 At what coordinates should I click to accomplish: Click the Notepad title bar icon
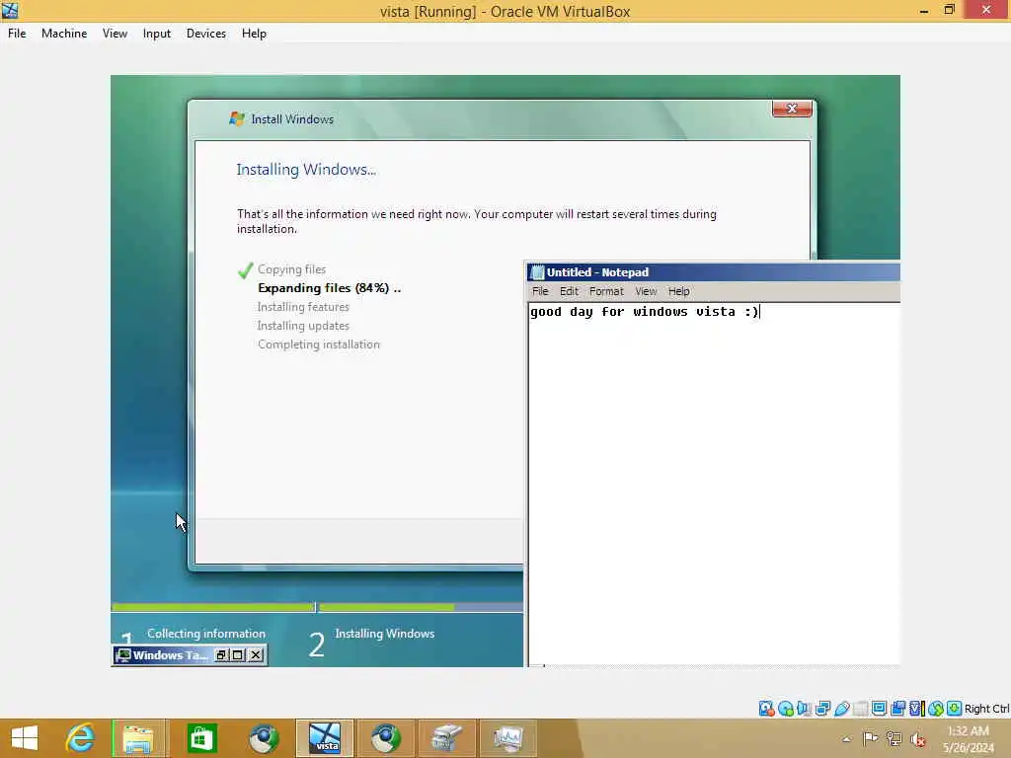tap(537, 272)
